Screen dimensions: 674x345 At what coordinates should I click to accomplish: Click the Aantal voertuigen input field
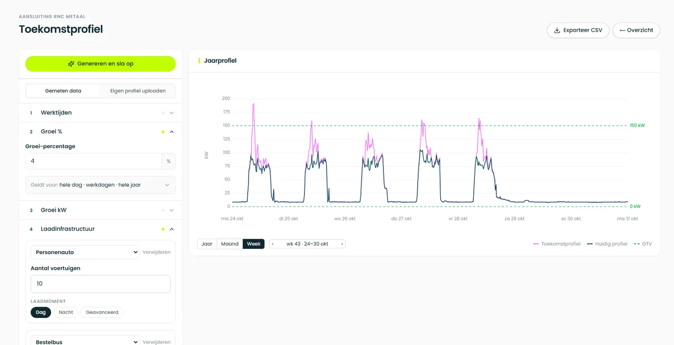(x=101, y=284)
